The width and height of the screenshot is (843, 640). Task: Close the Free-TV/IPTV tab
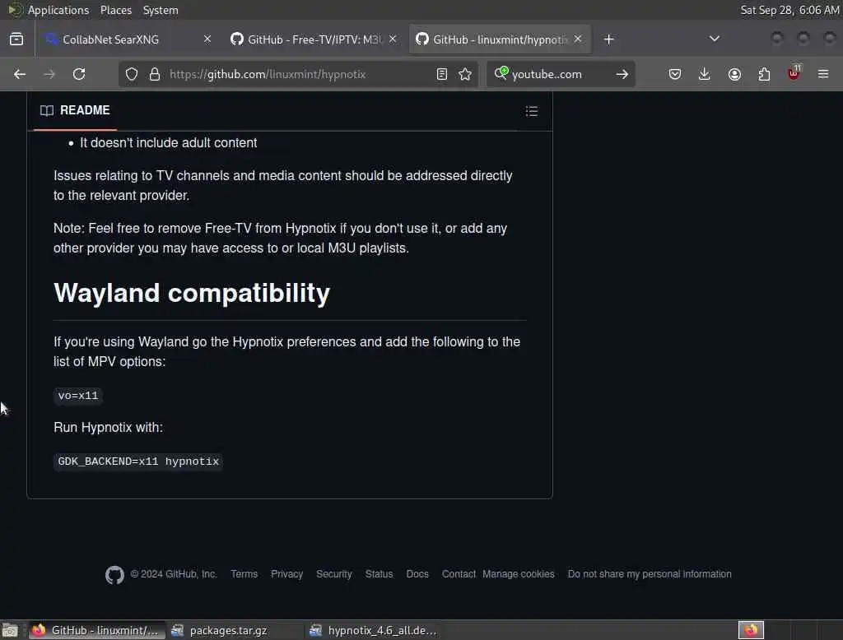393,39
